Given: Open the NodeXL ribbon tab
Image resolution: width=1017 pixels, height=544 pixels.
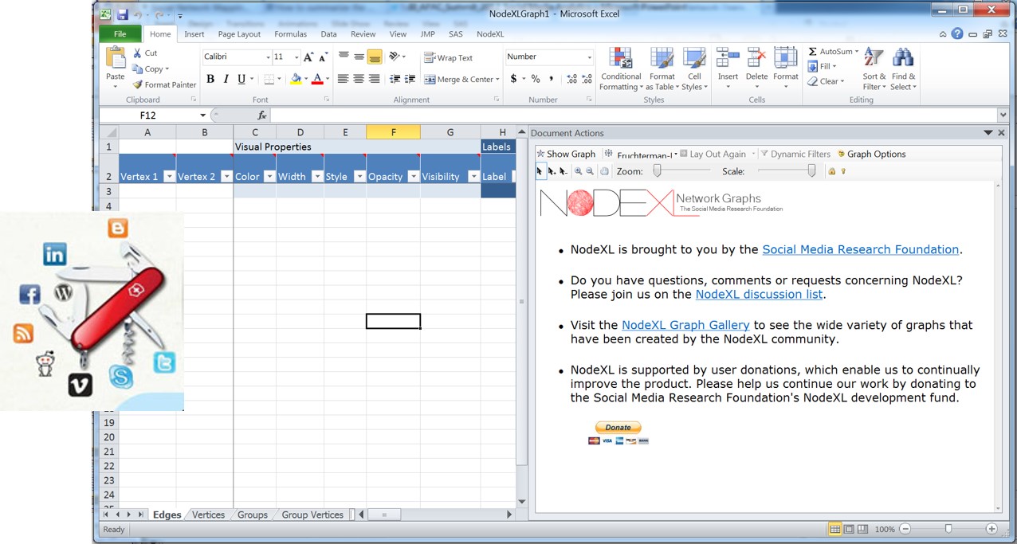Looking at the screenshot, I should pyautogui.click(x=490, y=34).
